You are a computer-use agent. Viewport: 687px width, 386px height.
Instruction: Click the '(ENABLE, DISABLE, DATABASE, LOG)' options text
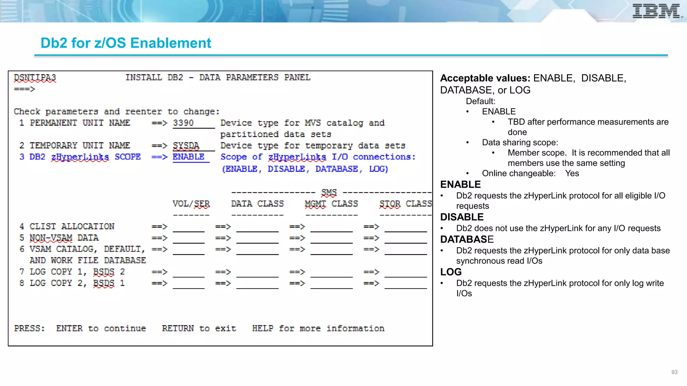tap(305, 169)
